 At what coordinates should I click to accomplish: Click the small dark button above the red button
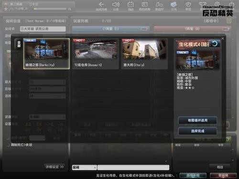point(219,167)
